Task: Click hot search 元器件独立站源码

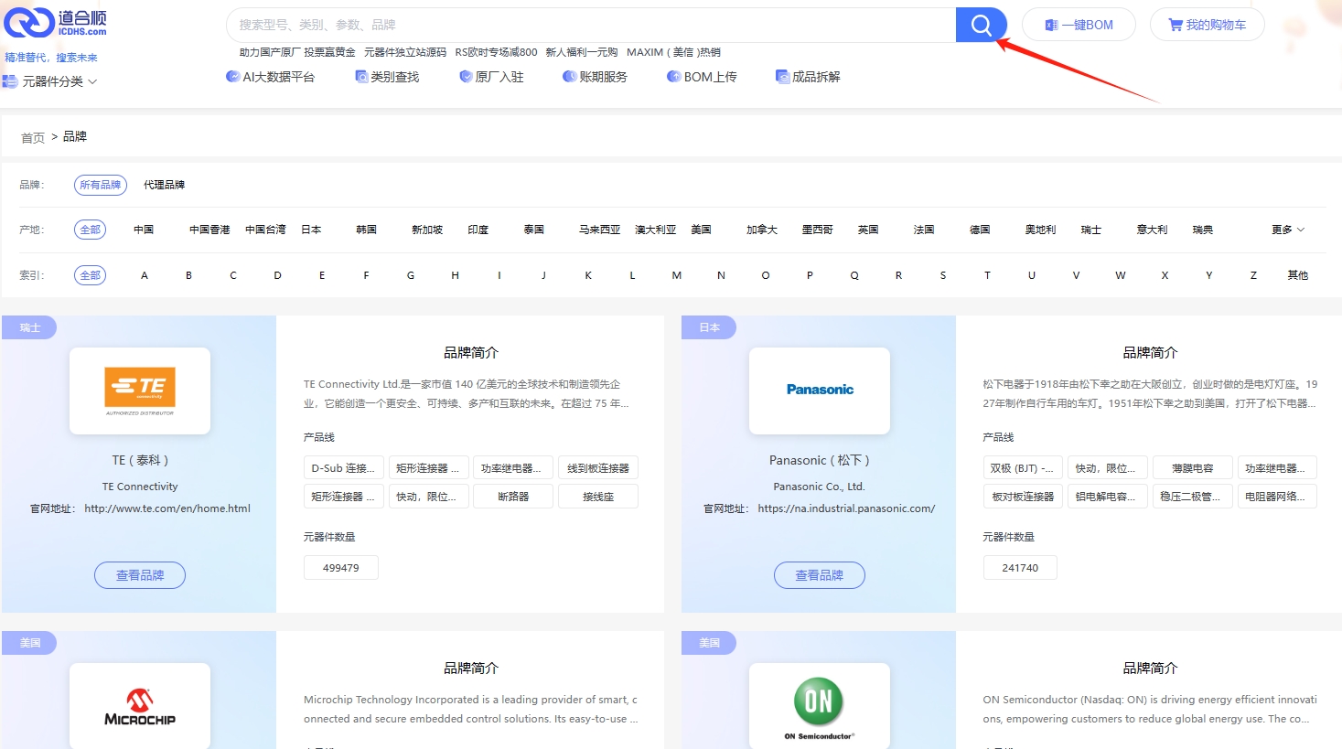Action: (x=405, y=52)
